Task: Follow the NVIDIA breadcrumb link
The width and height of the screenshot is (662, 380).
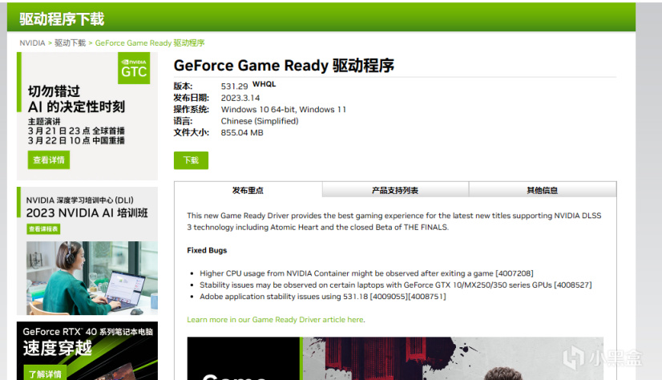Action: [32, 43]
